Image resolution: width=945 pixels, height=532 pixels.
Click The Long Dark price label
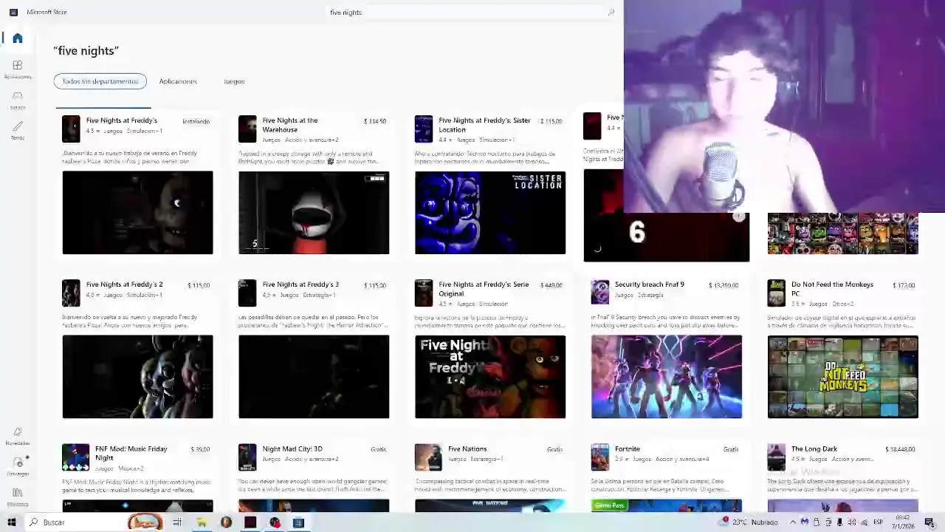(x=900, y=449)
